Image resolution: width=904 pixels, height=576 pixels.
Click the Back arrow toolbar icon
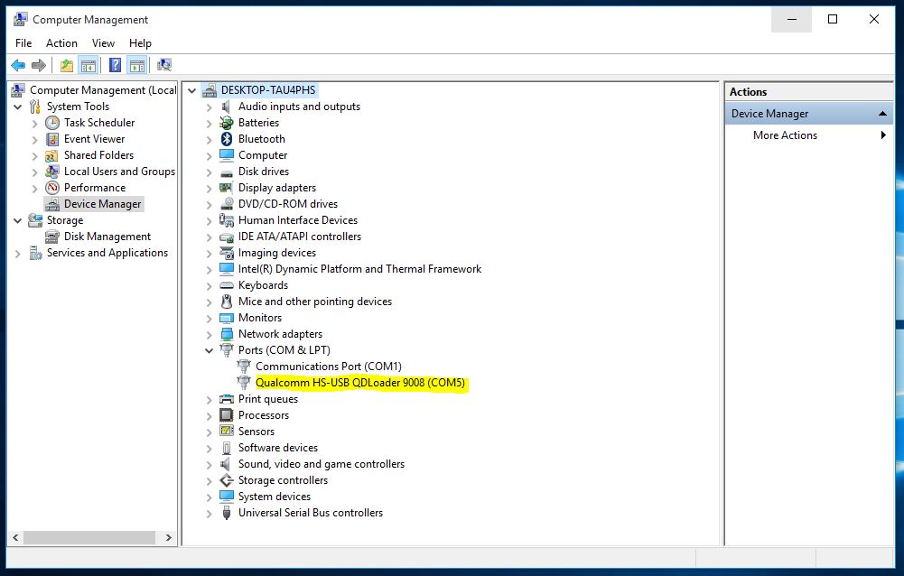tap(18, 65)
